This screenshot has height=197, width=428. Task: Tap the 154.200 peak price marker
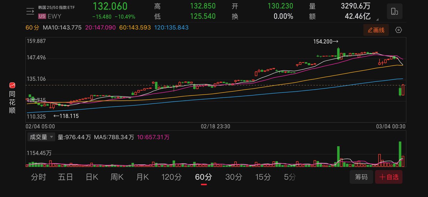(326, 41)
